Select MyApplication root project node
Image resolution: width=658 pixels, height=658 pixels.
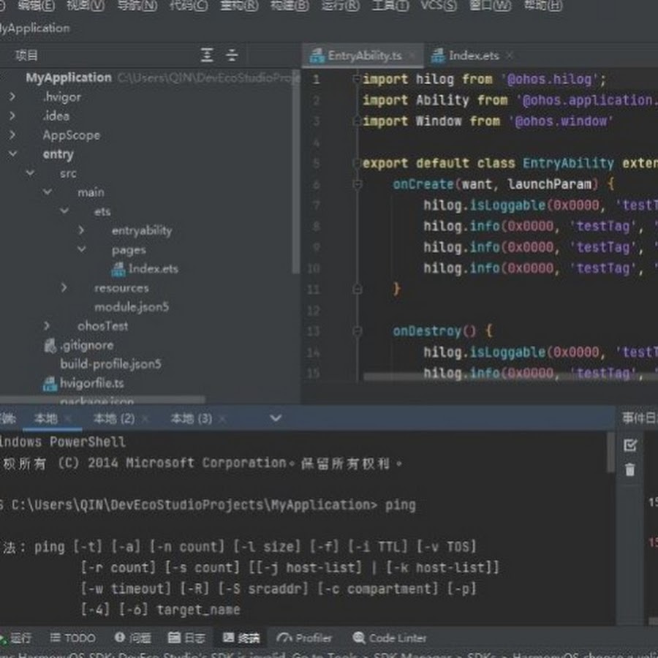tap(69, 77)
